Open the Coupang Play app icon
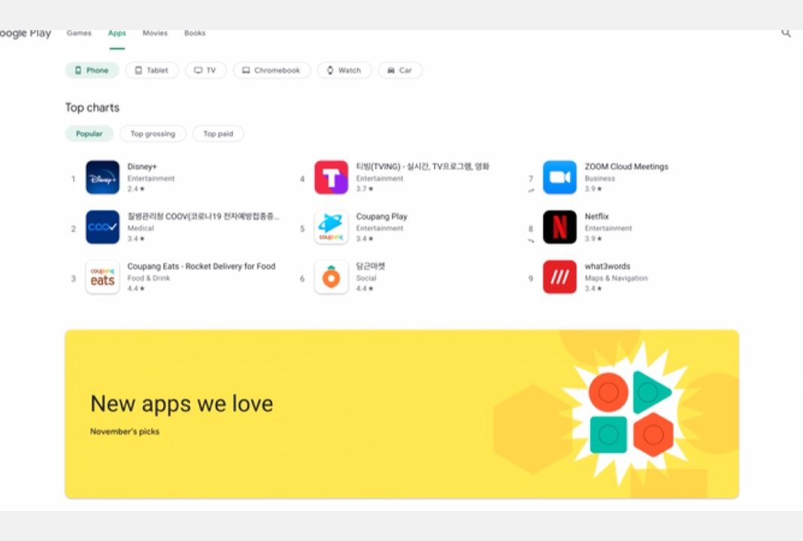Screen dimensions: 803x541 [332, 227]
